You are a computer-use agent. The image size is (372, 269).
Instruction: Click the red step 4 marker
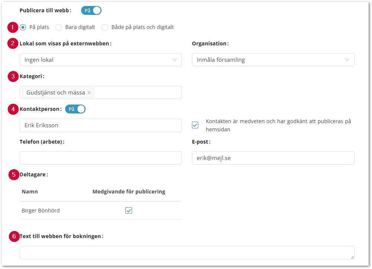[13, 109]
